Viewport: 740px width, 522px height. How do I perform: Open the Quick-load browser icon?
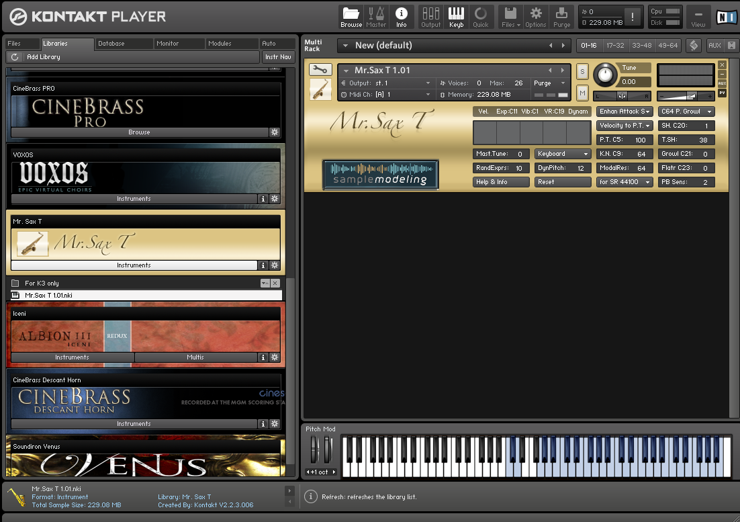click(x=481, y=17)
